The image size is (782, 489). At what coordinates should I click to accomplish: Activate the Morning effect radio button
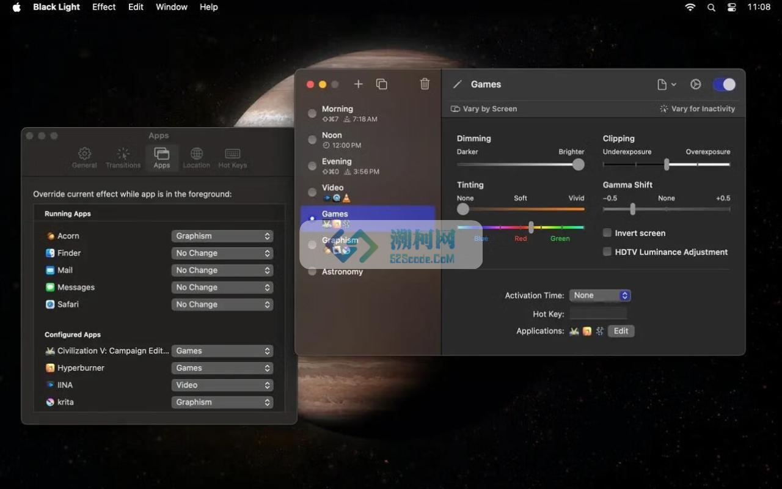[312, 114]
